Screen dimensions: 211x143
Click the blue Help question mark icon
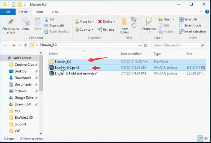coord(207,12)
